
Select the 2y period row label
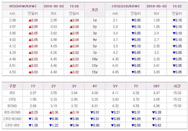click(95, 27)
